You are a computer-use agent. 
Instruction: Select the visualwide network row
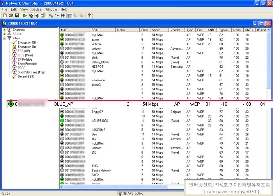163,80
